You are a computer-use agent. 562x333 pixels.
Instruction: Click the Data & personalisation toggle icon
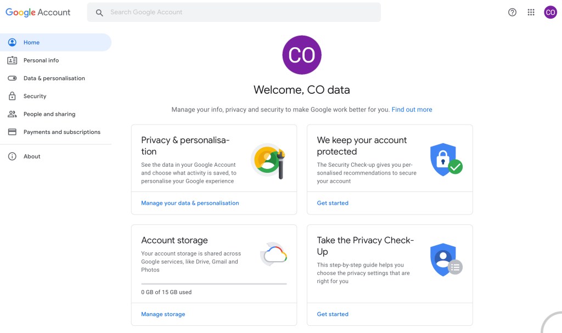click(12, 78)
